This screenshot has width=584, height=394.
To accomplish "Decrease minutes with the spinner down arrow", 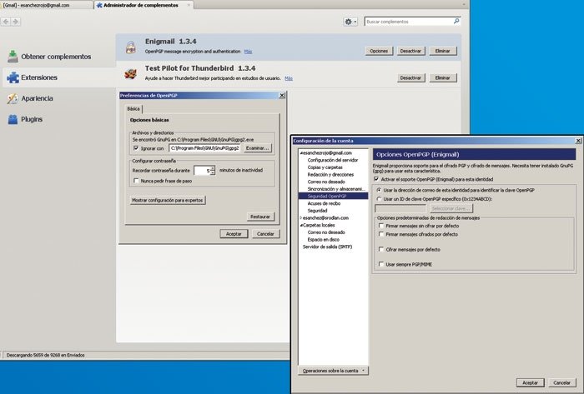I will pos(212,172).
